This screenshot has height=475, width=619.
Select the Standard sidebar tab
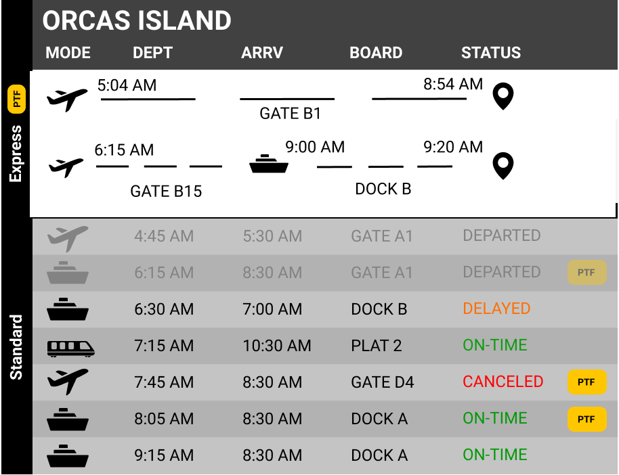point(16,347)
